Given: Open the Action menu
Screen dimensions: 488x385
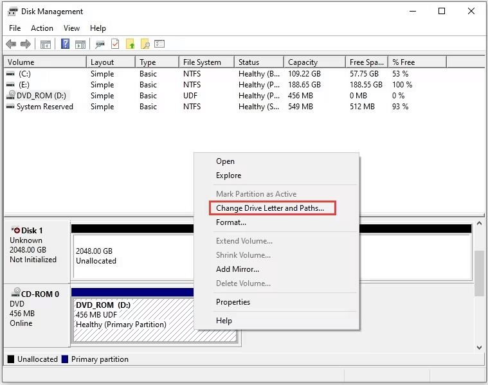Looking at the screenshot, I should tap(42, 28).
